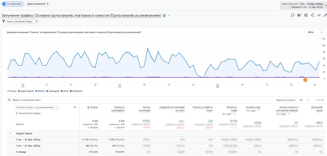Open the rows per page dropdown
327x156 pixels.
304,100
